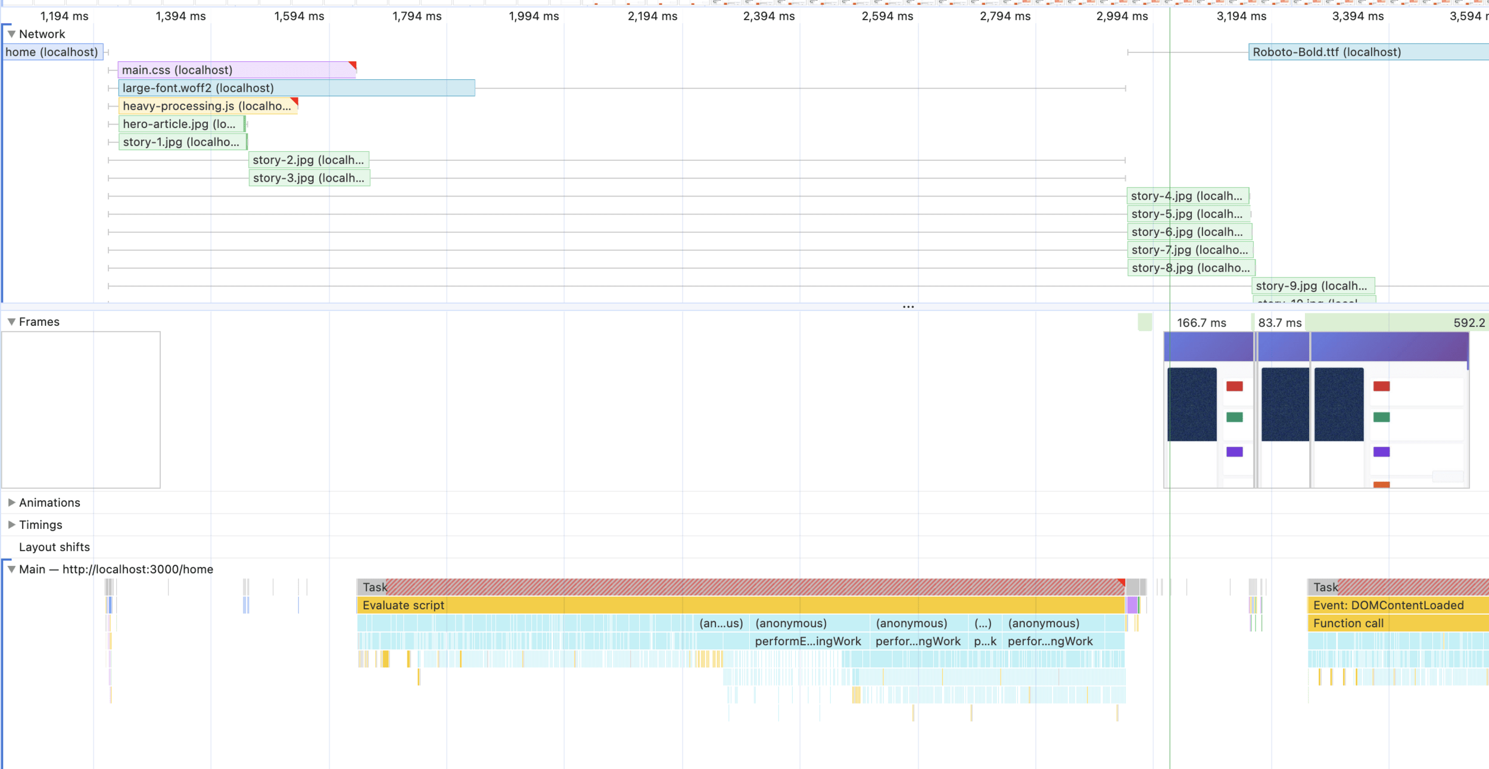Select hero-article.jpg request bar
This screenshot has width=1489, height=769.
(181, 124)
